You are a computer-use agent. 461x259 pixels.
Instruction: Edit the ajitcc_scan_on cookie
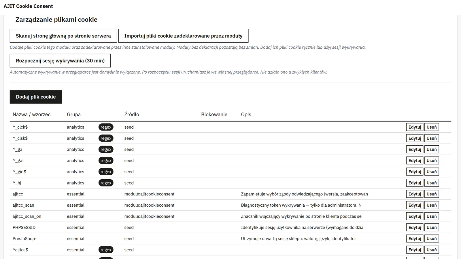pyautogui.click(x=415, y=216)
